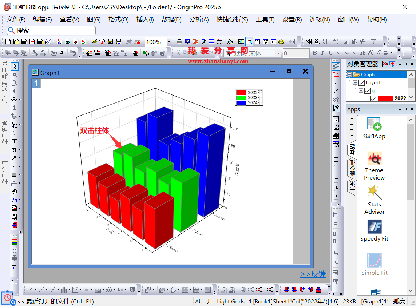
Task: Collapse the Graph1 tree node
Action: tap(349, 75)
